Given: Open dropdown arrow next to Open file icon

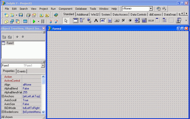Looking at the screenshot, I should [16, 15].
